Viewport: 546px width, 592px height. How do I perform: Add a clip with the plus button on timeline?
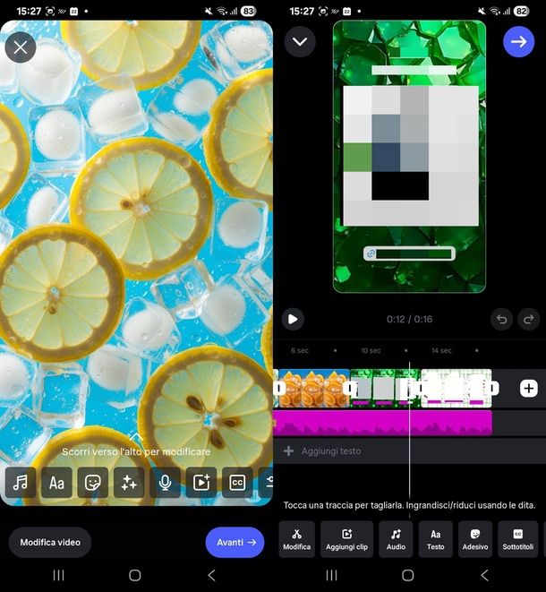(x=529, y=388)
